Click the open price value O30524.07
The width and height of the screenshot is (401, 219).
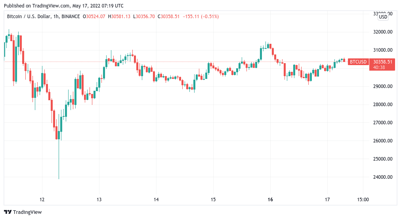(94, 17)
